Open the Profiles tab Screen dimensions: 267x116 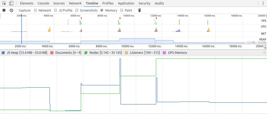point(108,3)
